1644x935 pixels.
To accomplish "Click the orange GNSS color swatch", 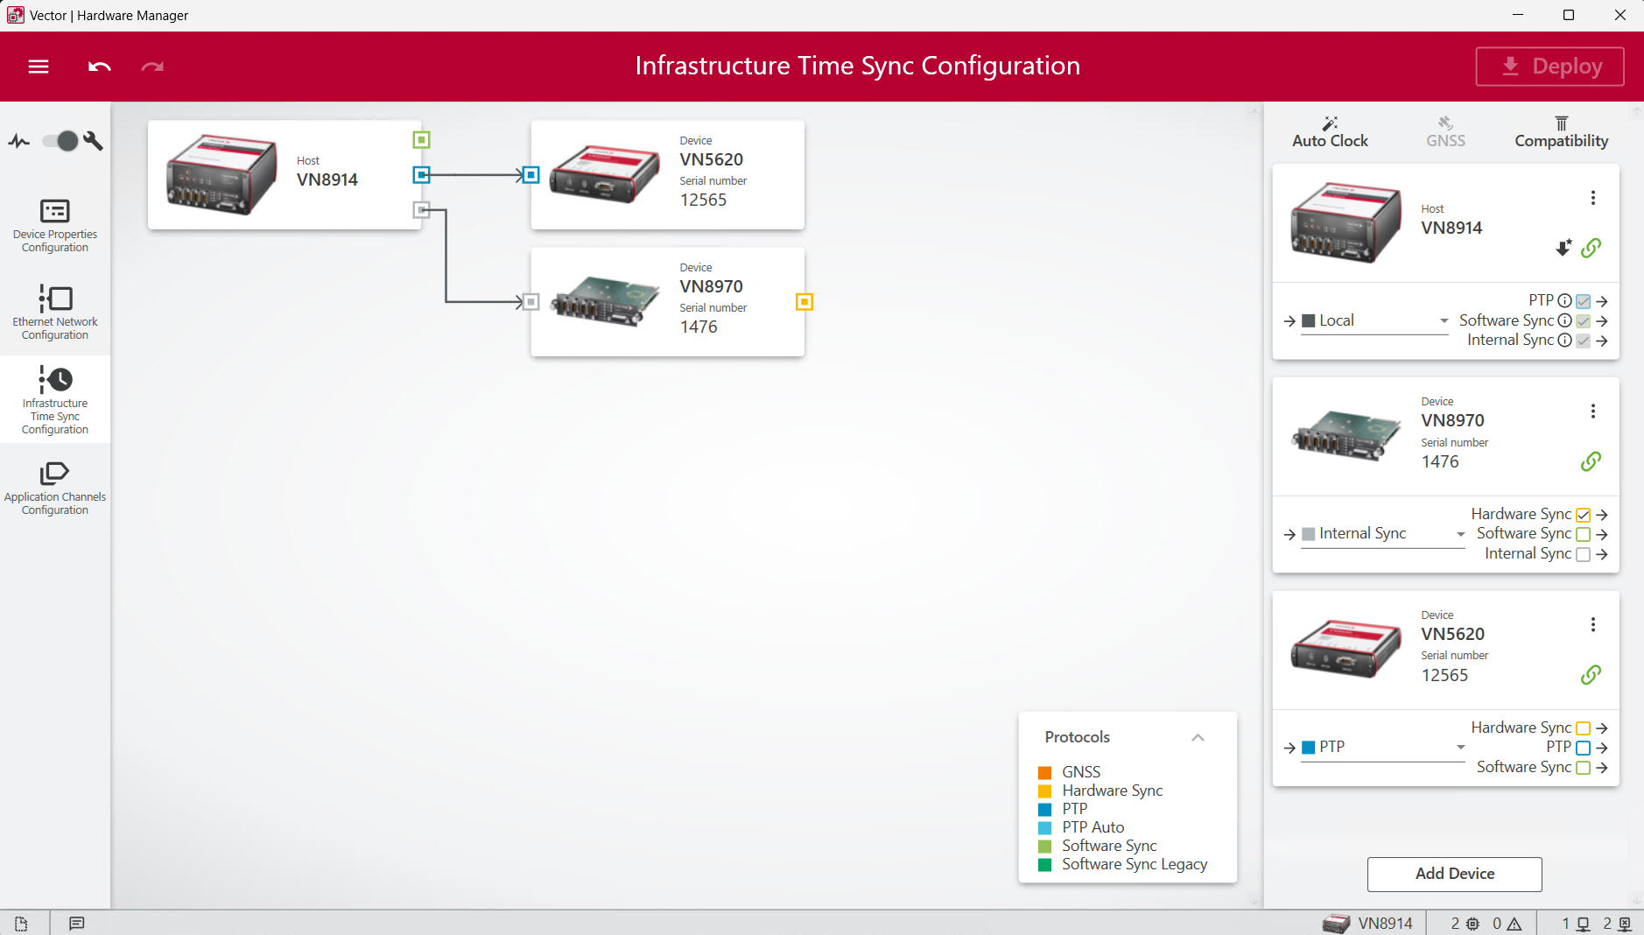I will 1044,772.
